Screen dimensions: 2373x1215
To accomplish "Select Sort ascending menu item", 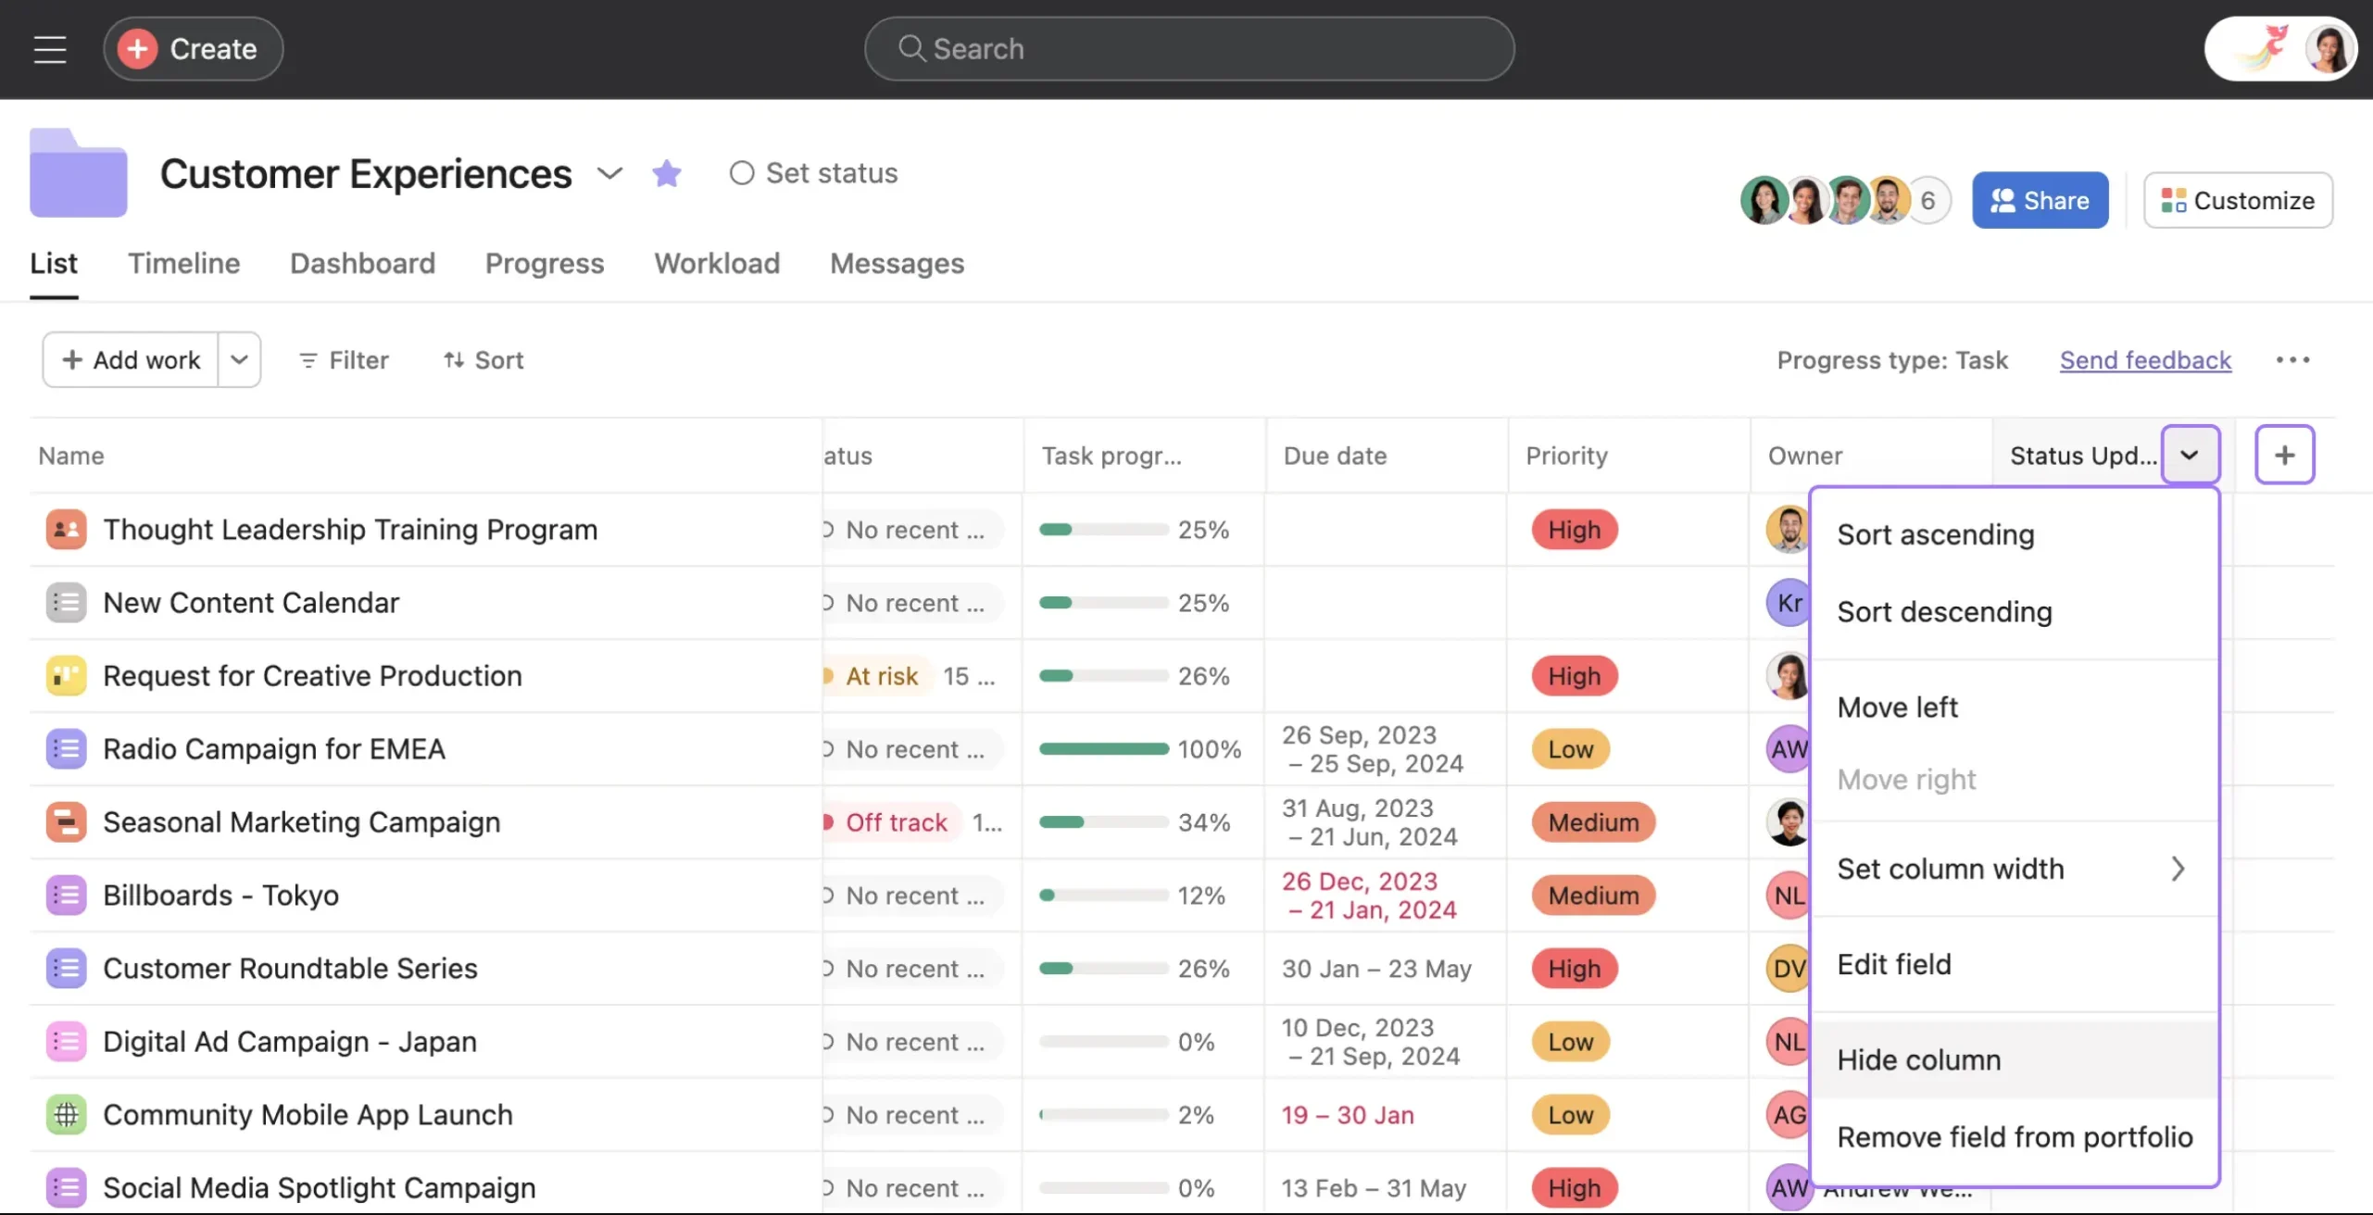I will click(2014, 534).
